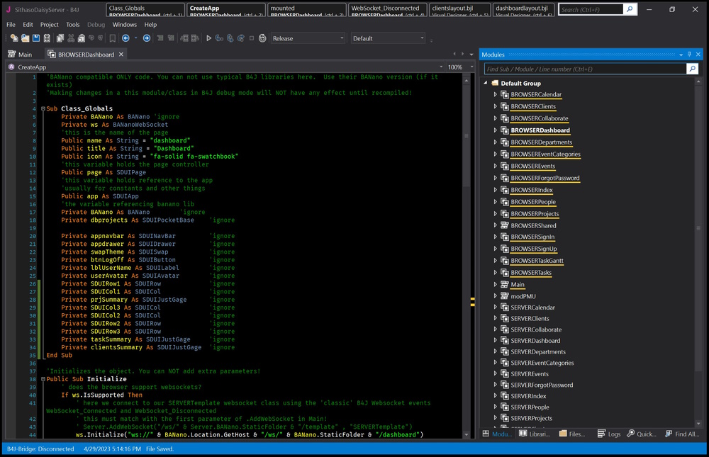Collapse the Public Sub Initialize block

pos(43,379)
